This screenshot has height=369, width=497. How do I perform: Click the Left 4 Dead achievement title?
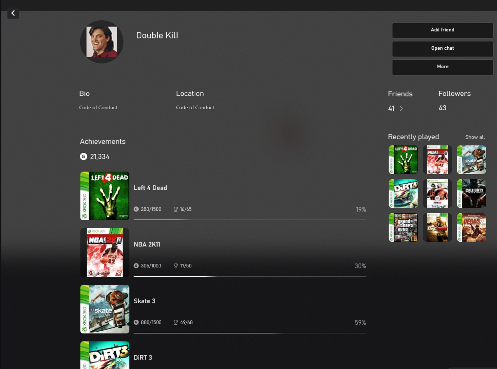point(150,188)
